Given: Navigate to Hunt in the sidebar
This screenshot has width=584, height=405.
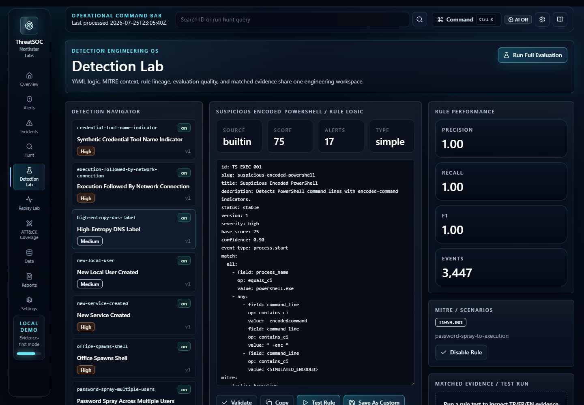Looking at the screenshot, I should [x=29, y=150].
